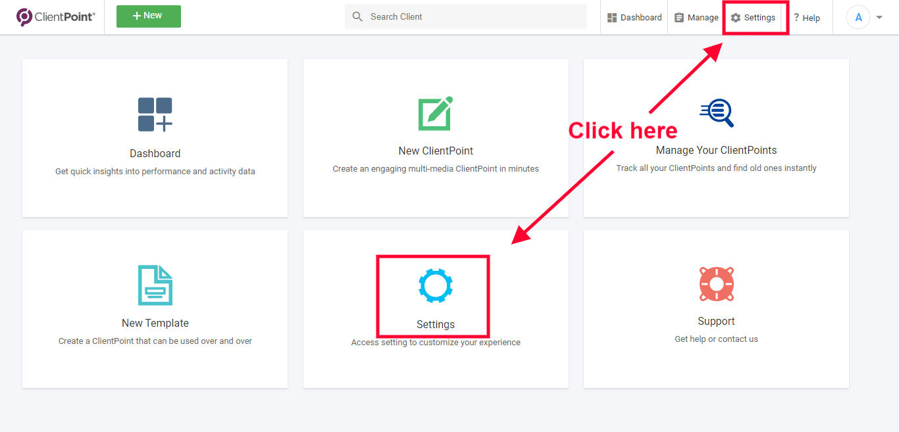
Task: Click the ClientPoint logo
Action: [x=55, y=16]
